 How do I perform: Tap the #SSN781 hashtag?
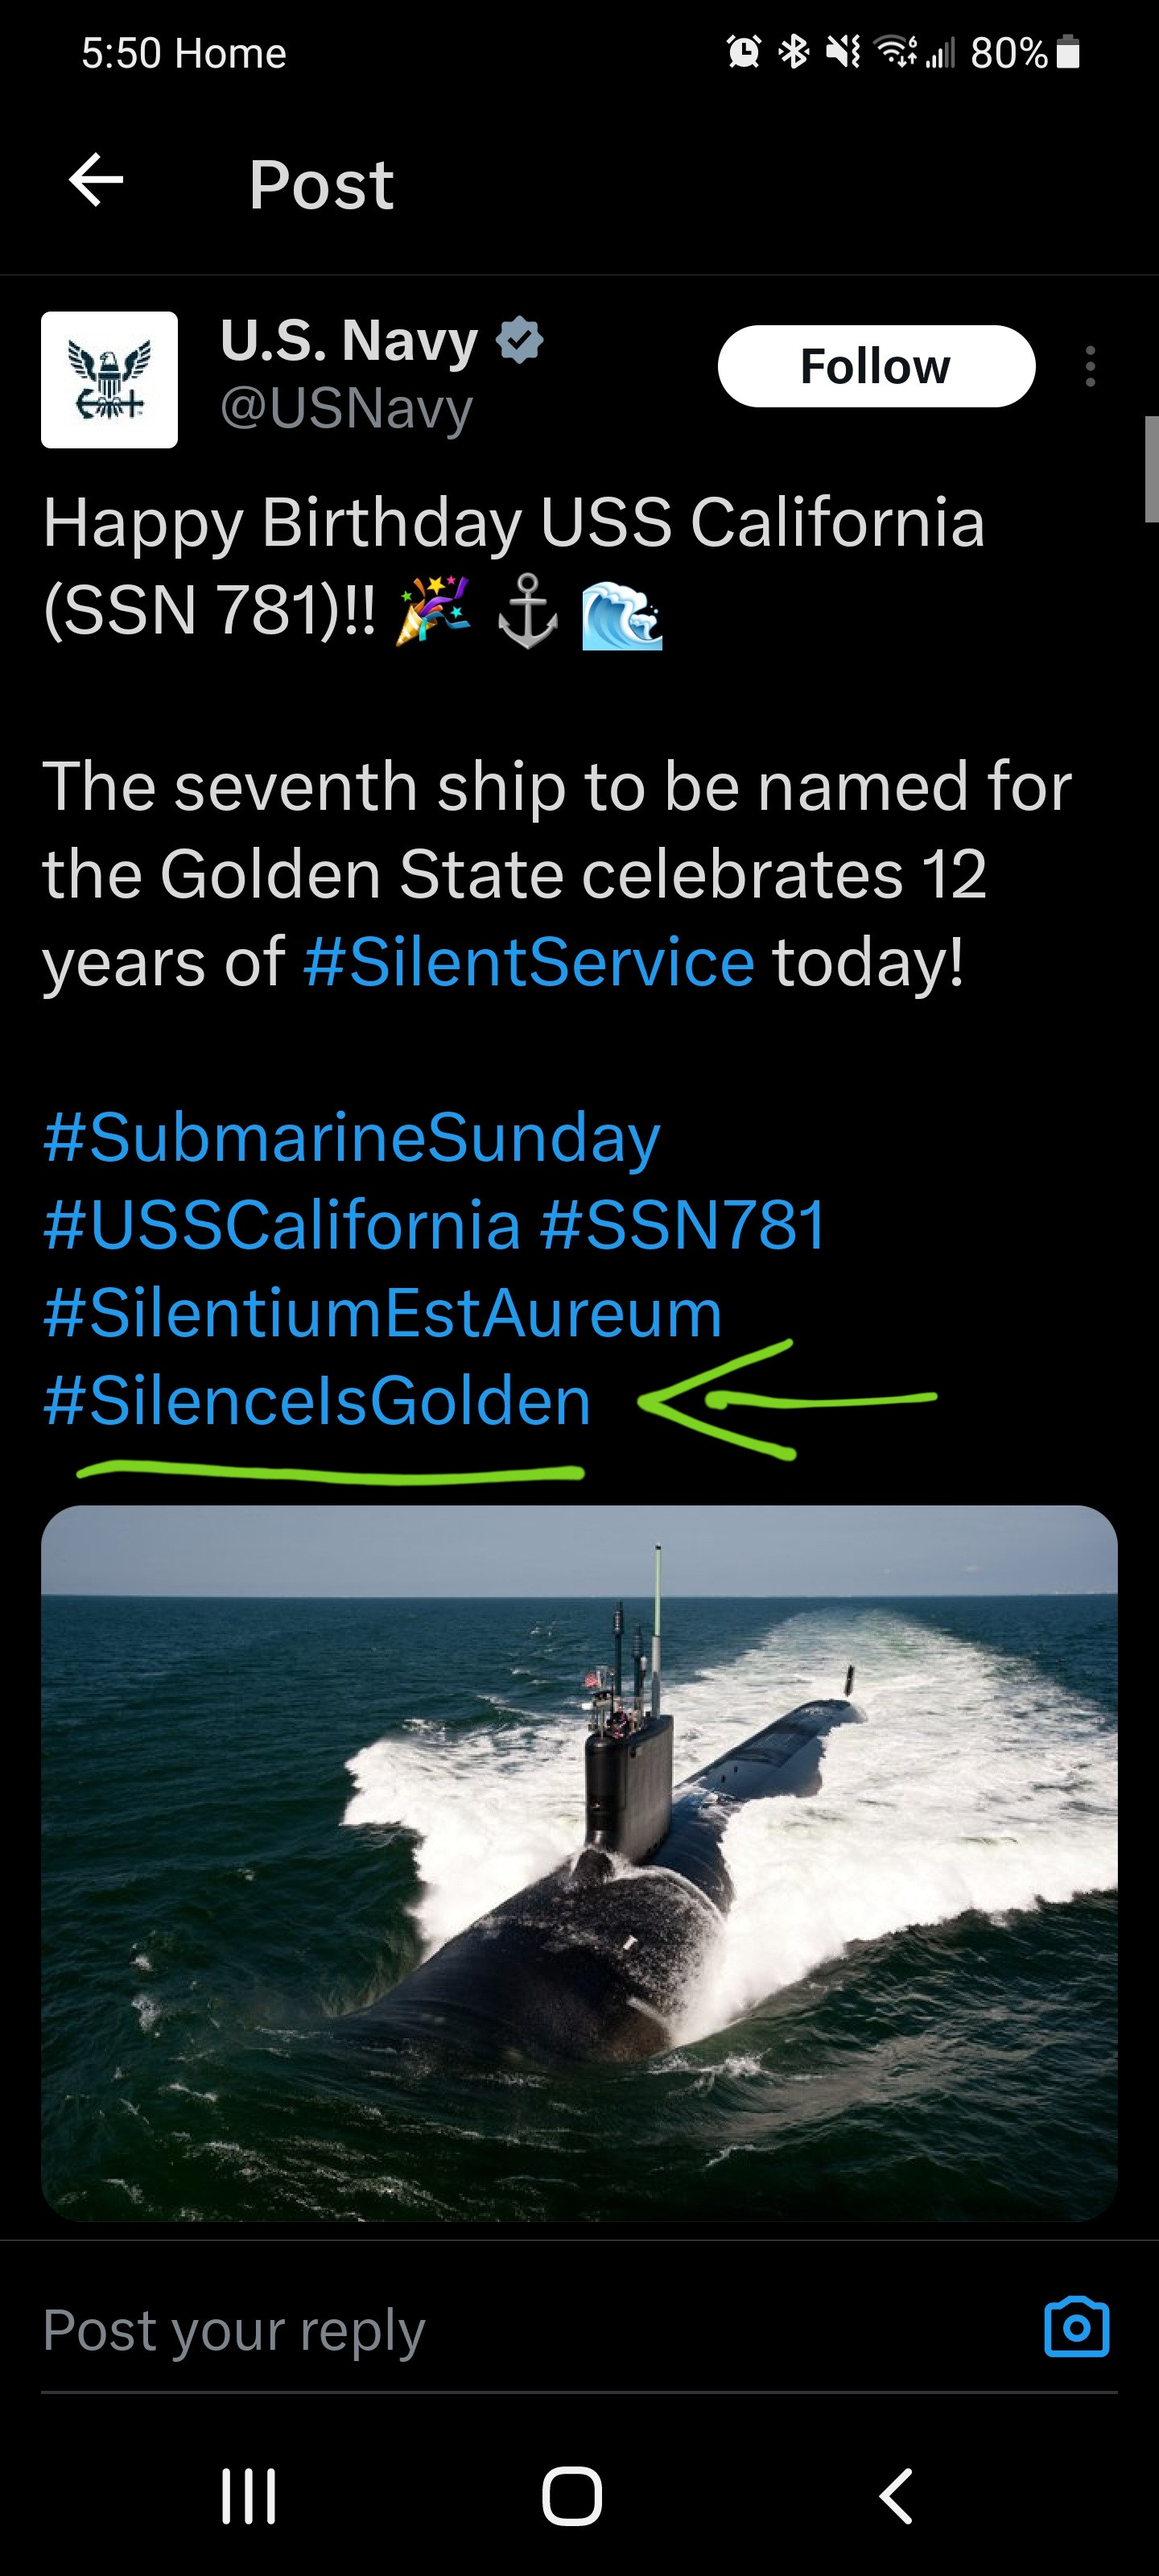tap(683, 1225)
